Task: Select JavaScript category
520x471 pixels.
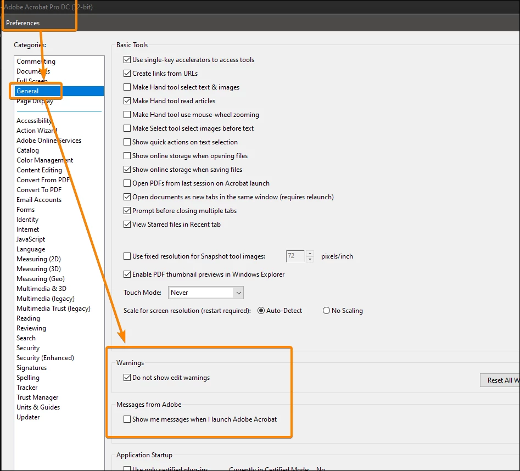Action: click(31, 239)
